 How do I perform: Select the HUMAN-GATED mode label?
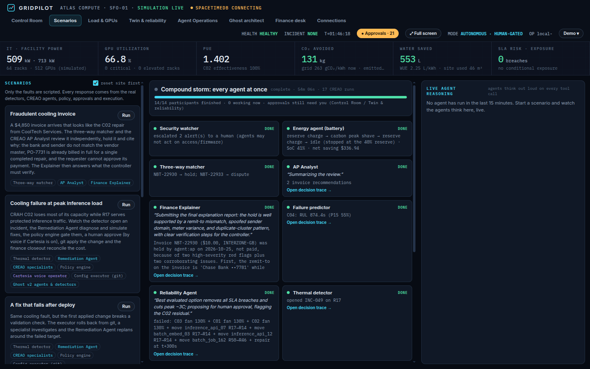tap(508, 34)
